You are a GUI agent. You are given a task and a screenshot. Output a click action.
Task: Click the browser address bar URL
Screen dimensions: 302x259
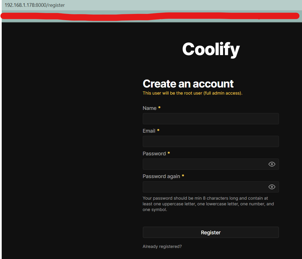35,5
